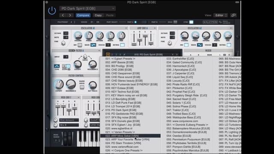The image size is (274, 154).
Task: Toggle Oscillator A1 INV switch
Action: (80, 45)
